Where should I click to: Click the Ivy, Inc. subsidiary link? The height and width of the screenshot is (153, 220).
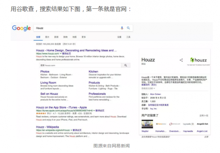[x=154, y=109]
